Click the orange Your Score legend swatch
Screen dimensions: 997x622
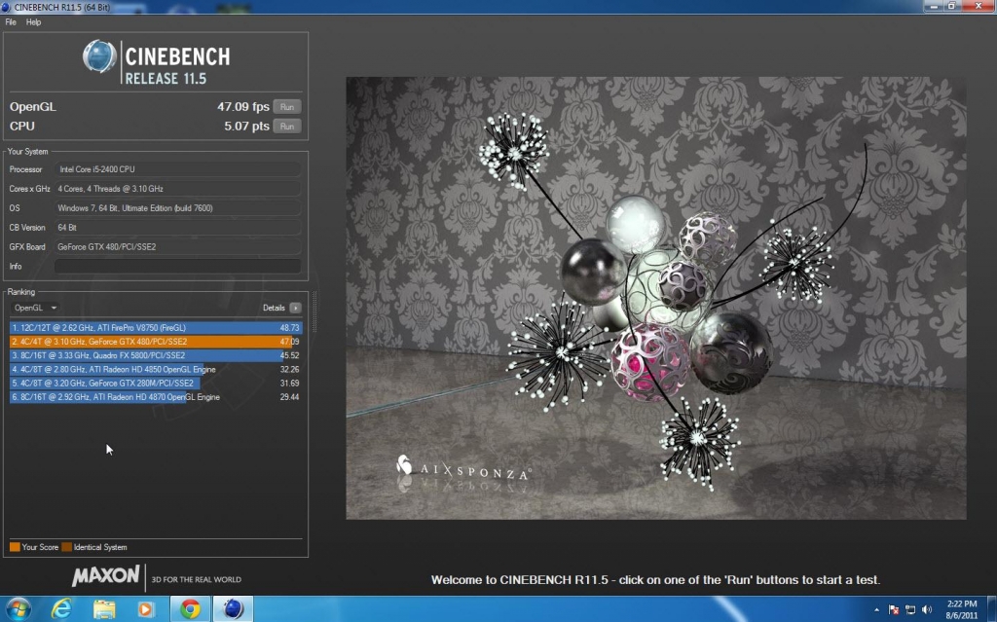tap(15, 547)
